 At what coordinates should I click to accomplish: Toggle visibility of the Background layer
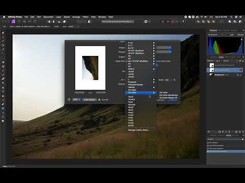(x=241, y=75)
